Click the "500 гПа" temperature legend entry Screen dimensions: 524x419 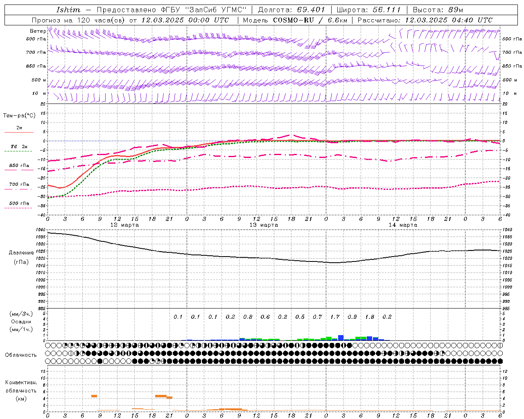click(19, 203)
